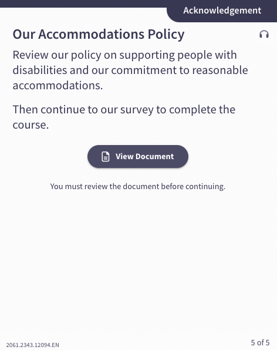The width and height of the screenshot is (277, 350).
Task: Open the policy with View Document button
Action: pyautogui.click(x=138, y=156)
